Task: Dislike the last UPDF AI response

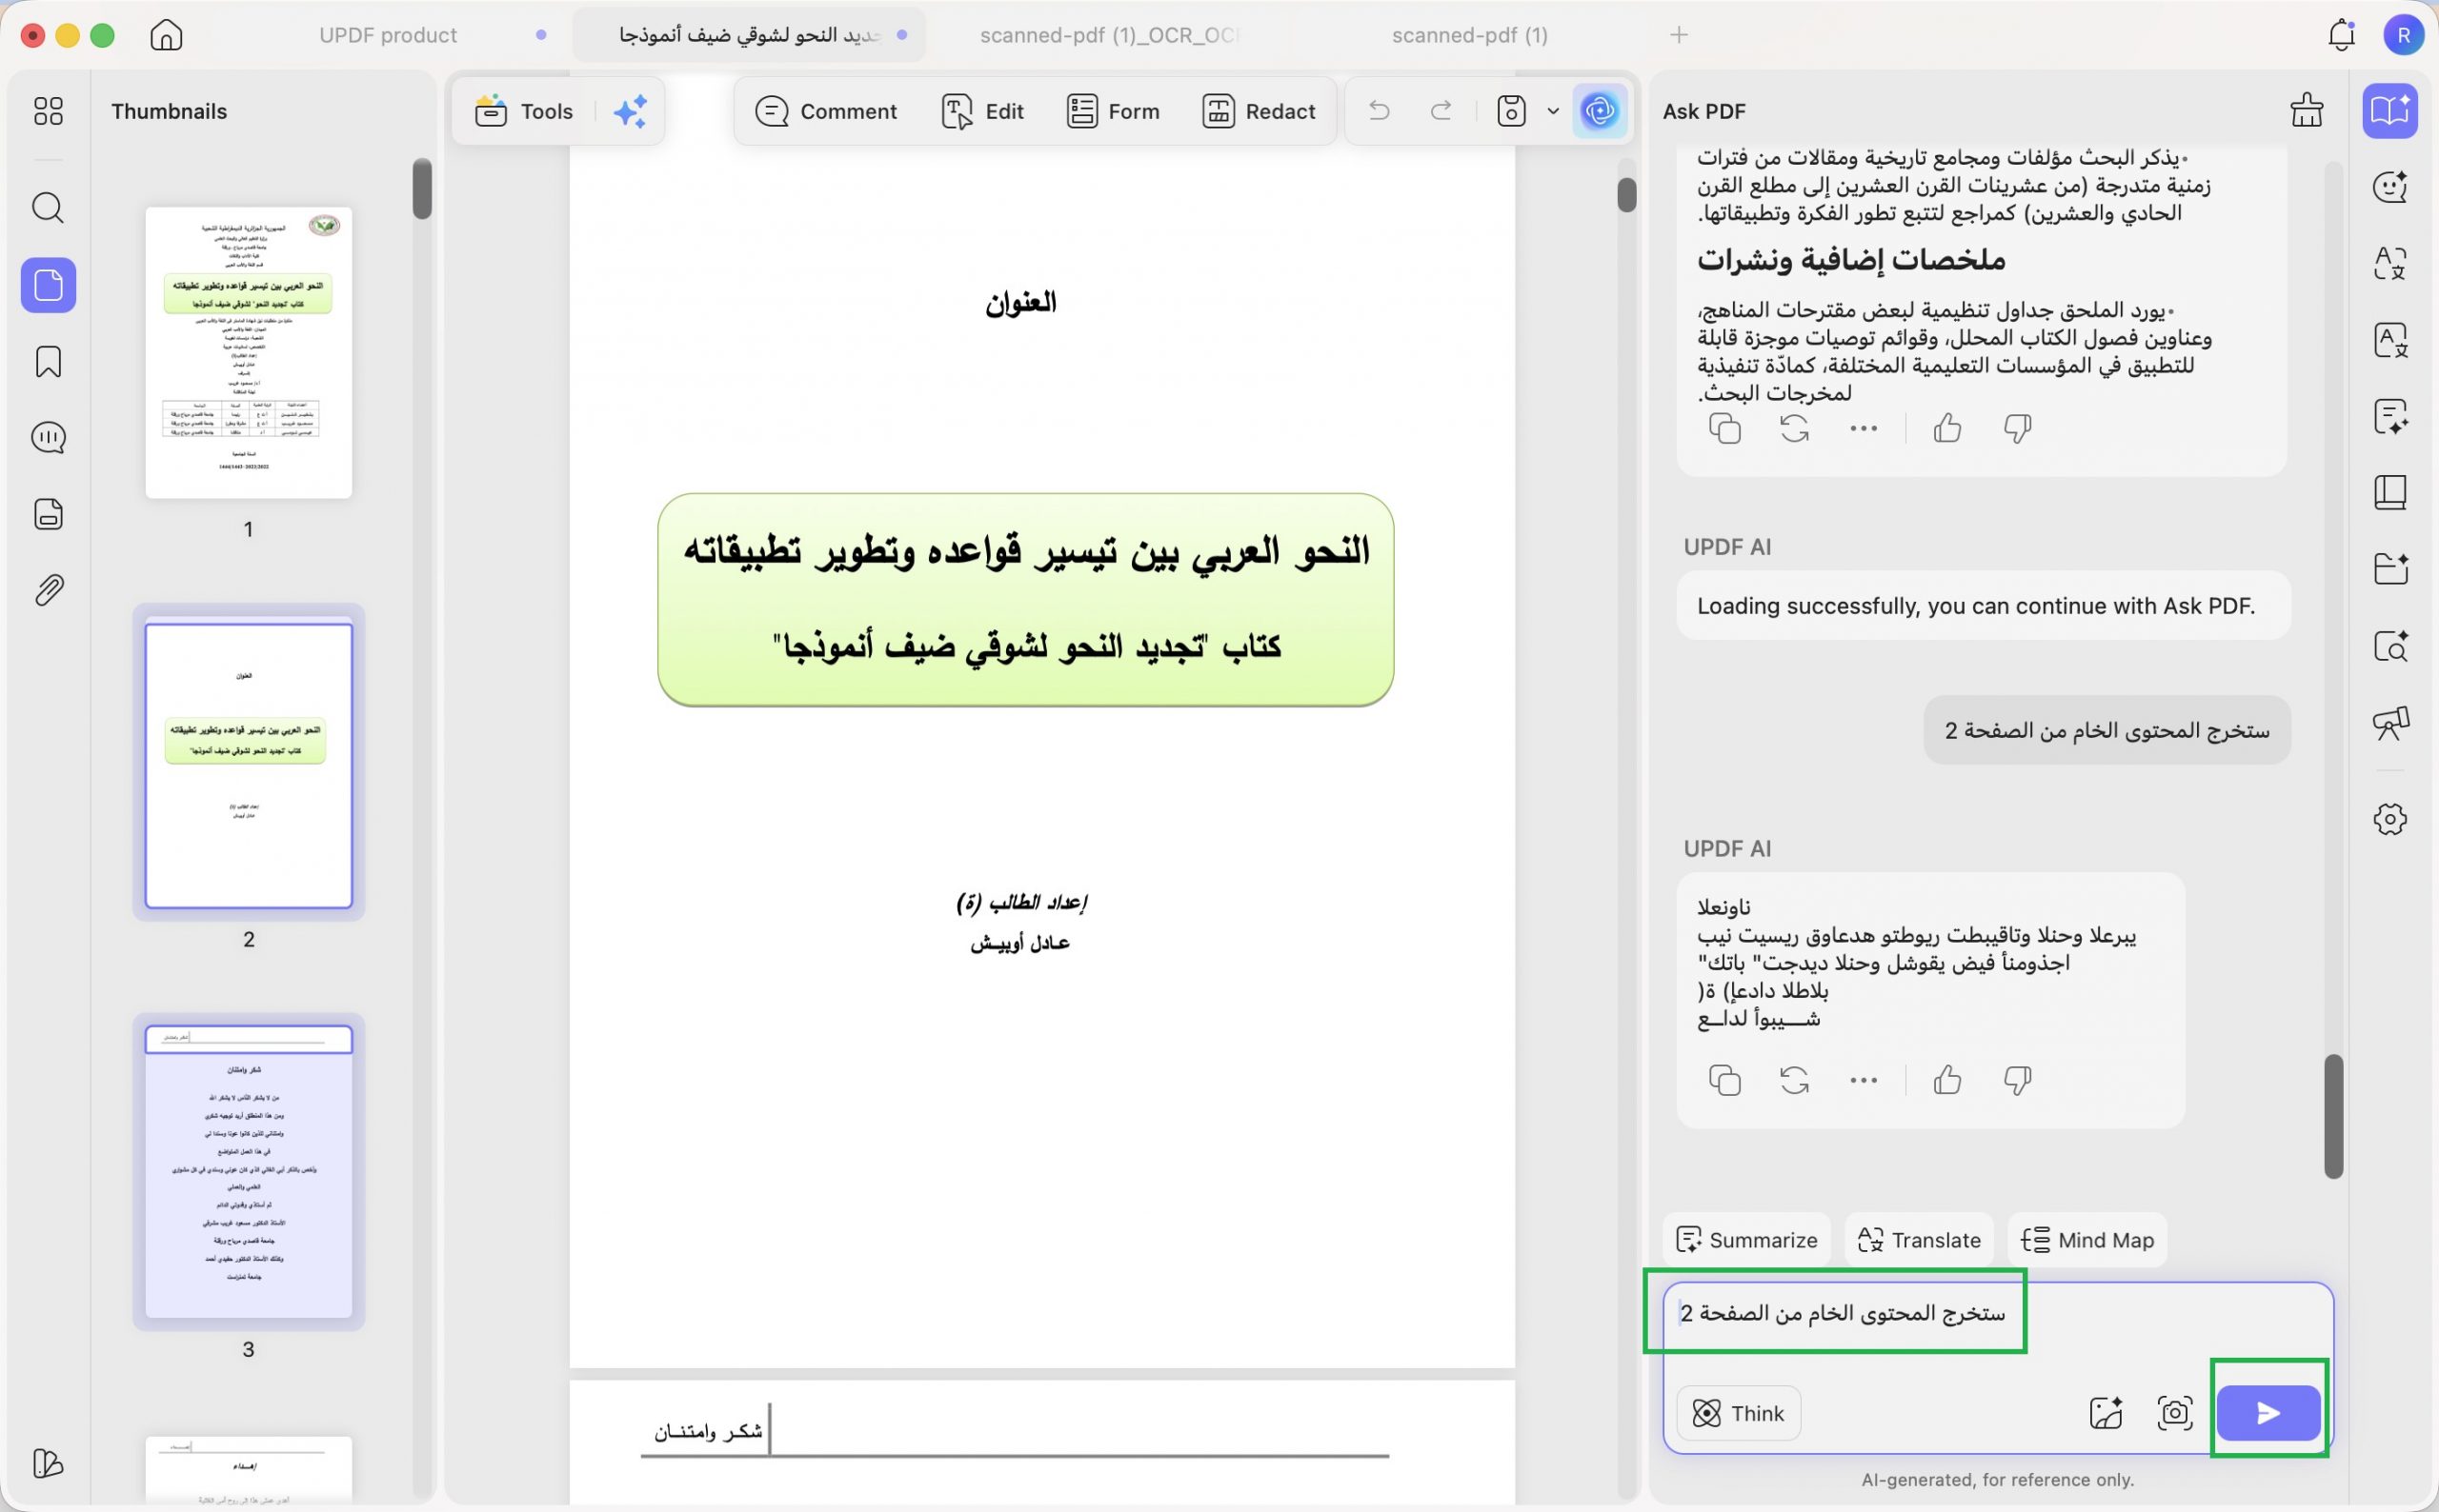Action: coord(2017,1080)
